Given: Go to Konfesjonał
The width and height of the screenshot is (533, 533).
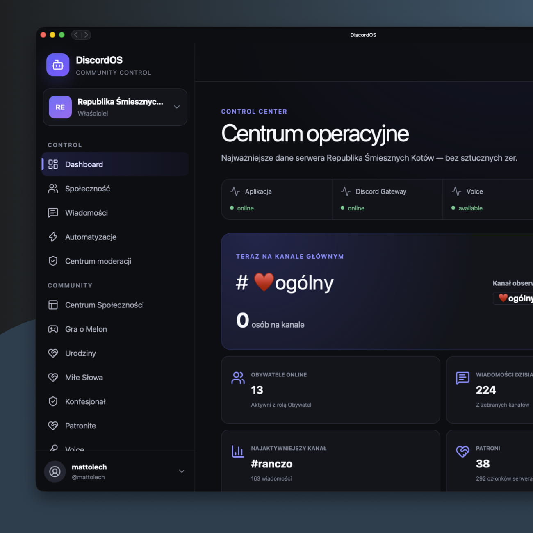Looking at the screenshot, I should [115, 402].
